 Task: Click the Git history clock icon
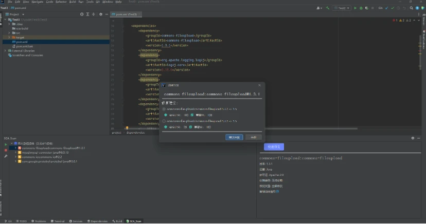(398, 8)
